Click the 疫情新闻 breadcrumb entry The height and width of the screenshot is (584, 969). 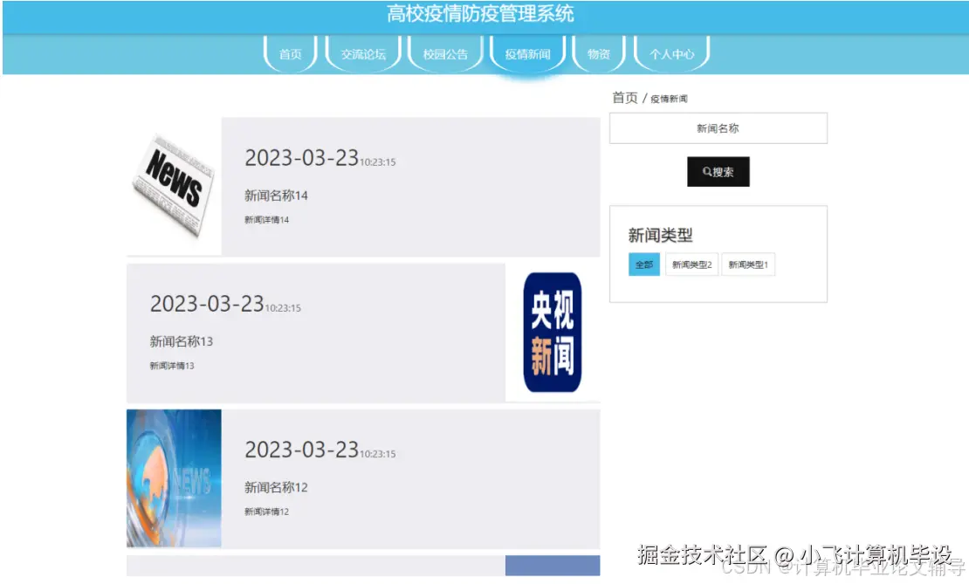(x=669, y=98)
